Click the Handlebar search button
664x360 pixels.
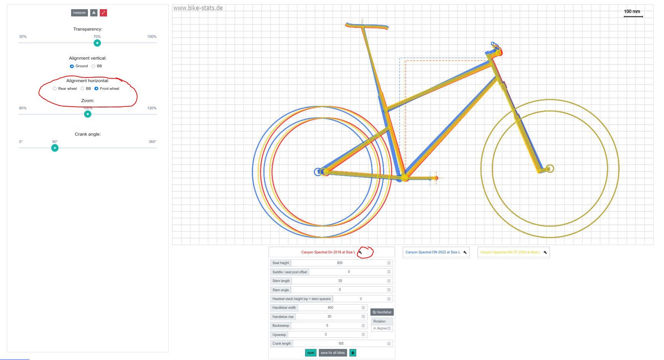382,312
